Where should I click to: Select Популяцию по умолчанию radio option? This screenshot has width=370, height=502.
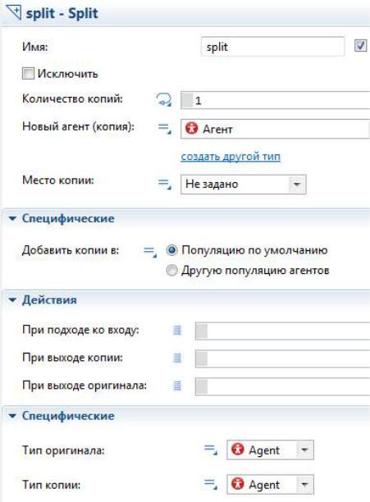tap(172, 250)
